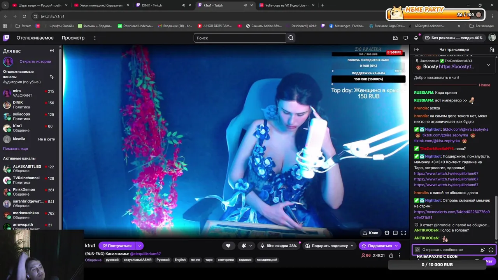The width and height of the screenshot is (498, 280).
Task: Open the mira VALORANT channel in sidebar
Action: pyautogui.click(x=30, y=93)
